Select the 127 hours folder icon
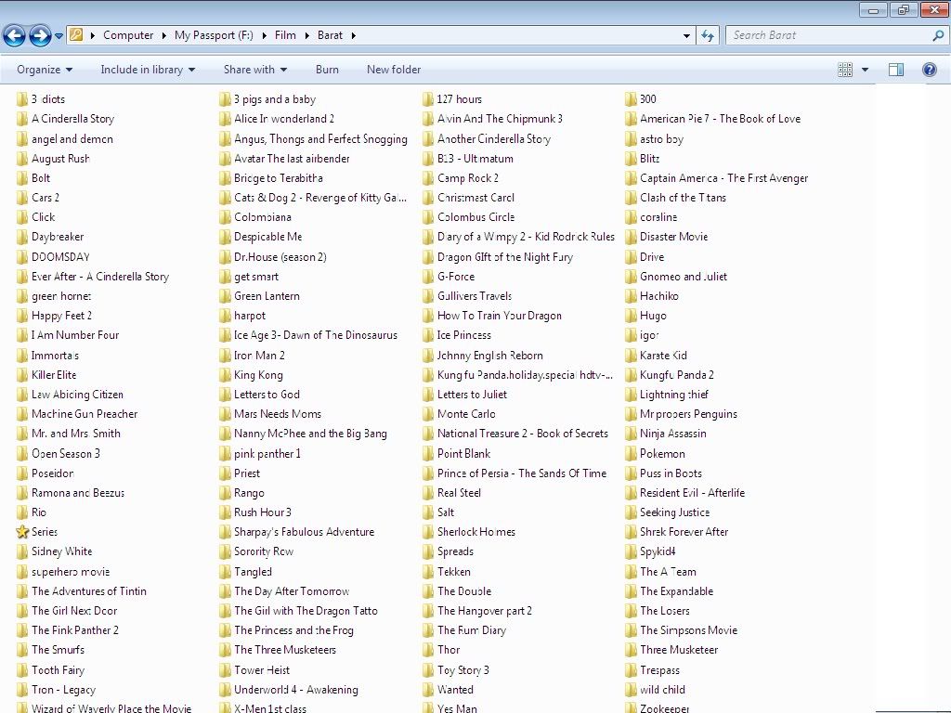This screenshot has width=951, height=713. (x=428, y=98)
